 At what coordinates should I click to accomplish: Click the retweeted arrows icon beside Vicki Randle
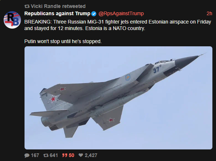tap(27, 6)
